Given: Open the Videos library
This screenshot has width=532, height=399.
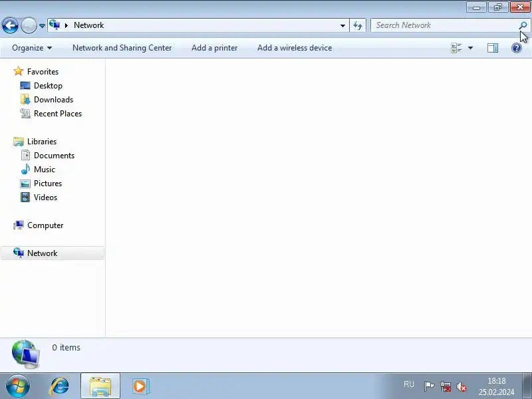Looking at the screenshot, I should (45, 197).
